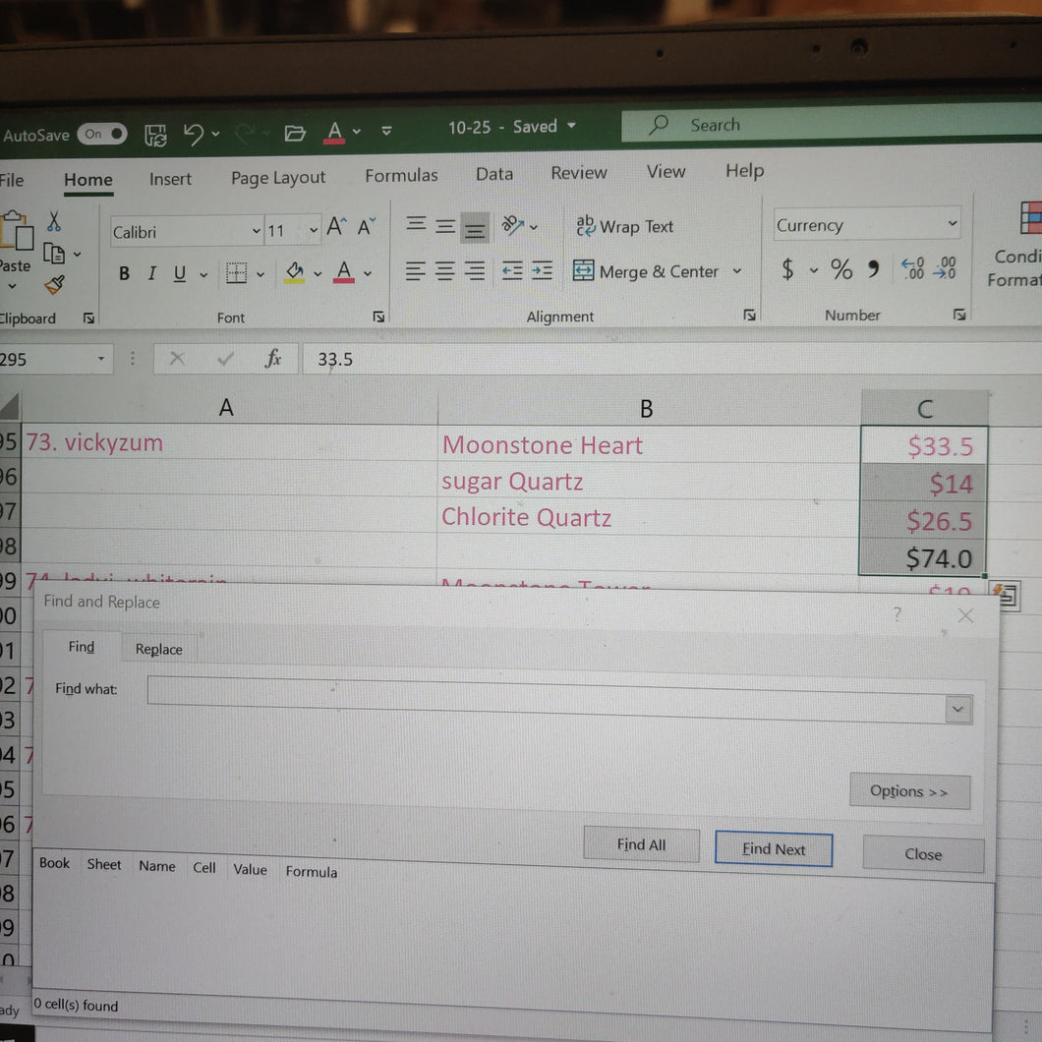The width and height of the screenshot is (1042, 1042).
Task: Toggle the AutoSave switch
Action: tap(101, 135)
